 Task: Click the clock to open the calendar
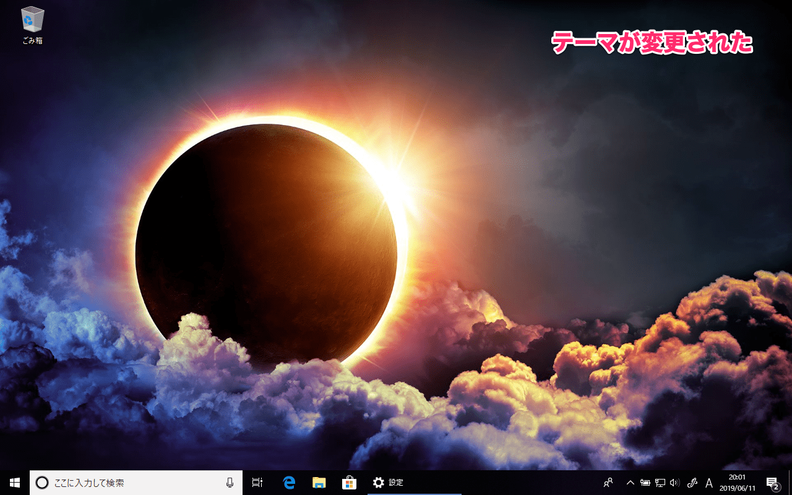(736, 482)
